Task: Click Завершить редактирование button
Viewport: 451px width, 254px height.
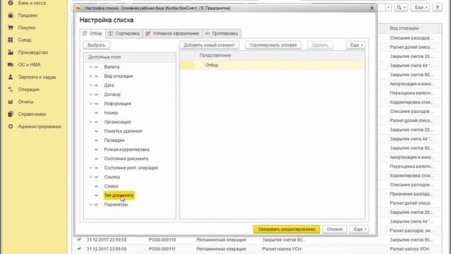Action: point(287,229)
